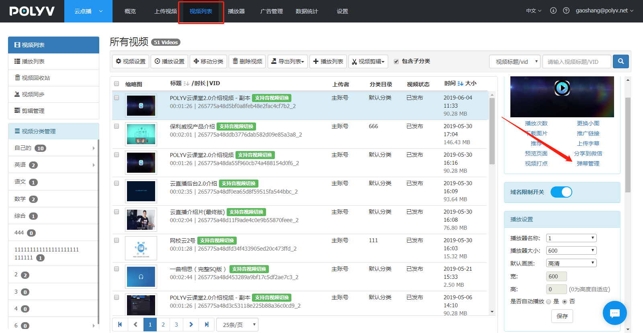643x333 pixels.
Task: Open 设置 in top navigation
Action: point(342,11)
